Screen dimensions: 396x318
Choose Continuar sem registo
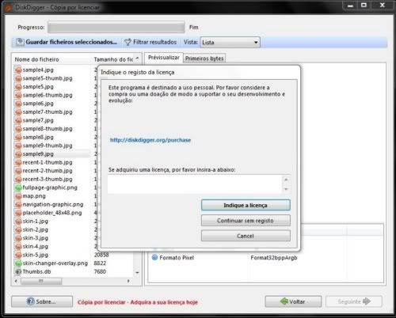246,221
